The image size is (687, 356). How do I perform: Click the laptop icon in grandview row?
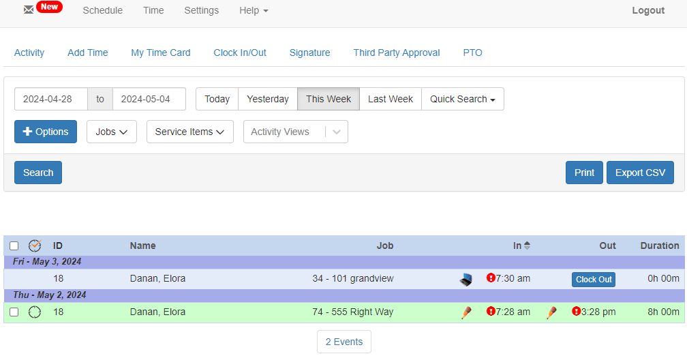(x=466, y=279)
